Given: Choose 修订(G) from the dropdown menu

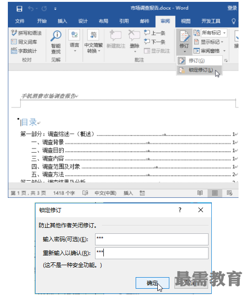Looking at the screenshot, I should tap(199, 60).
